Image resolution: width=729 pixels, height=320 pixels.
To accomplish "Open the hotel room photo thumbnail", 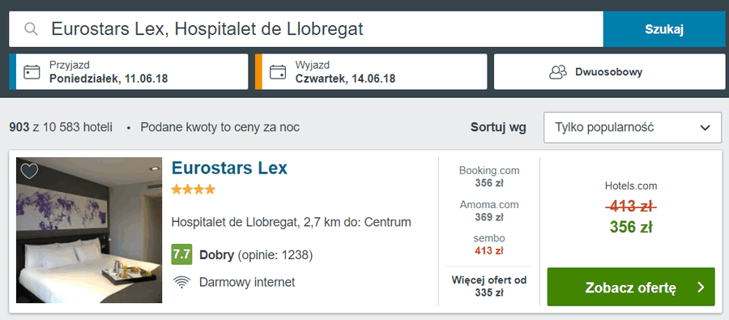I will tap(89, 230).
